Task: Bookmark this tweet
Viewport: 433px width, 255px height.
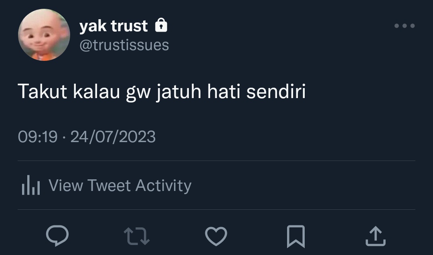Action: (x=296, y=237)
